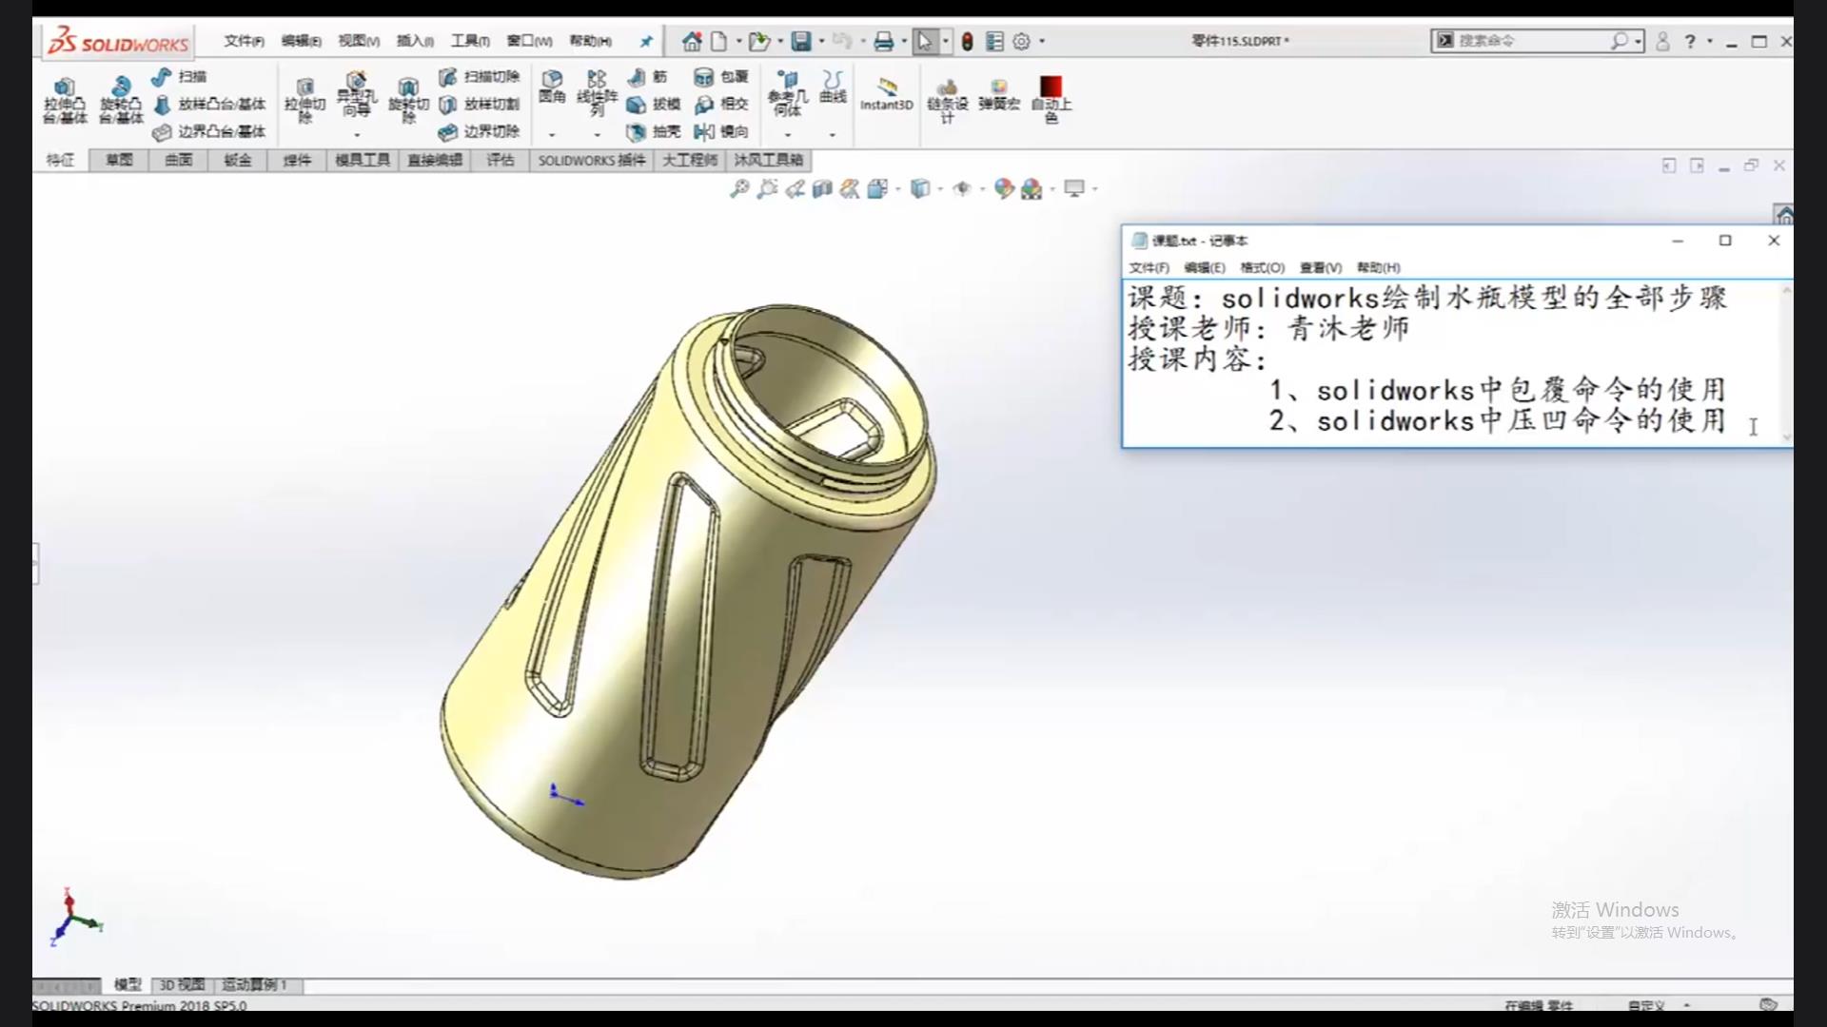The height and width of the screenshot is (1027, 1827).
Task: Click the Rebuild traffic light icon
Action: pos(967,41)
